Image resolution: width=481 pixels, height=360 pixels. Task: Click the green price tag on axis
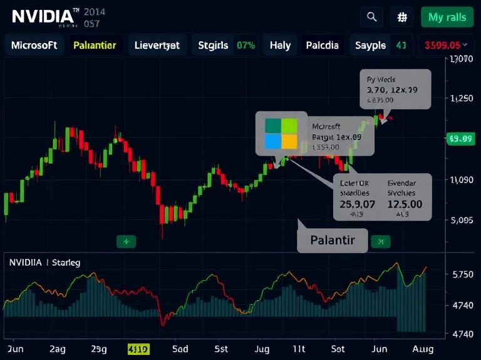tap(461, 139)
